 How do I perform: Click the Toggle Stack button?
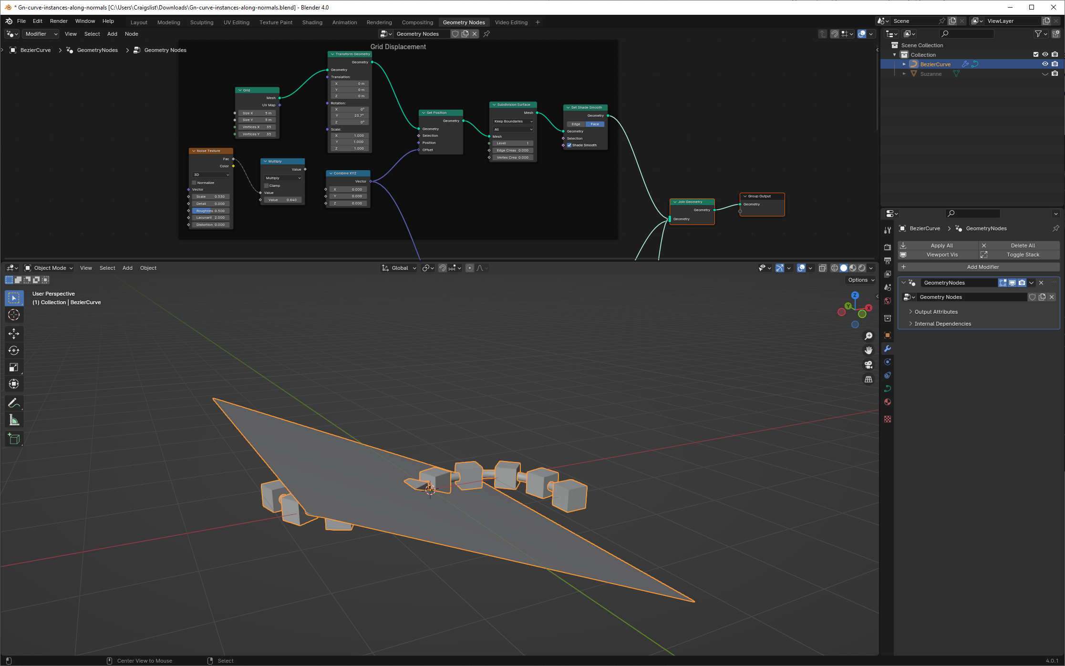(1019, 255)
